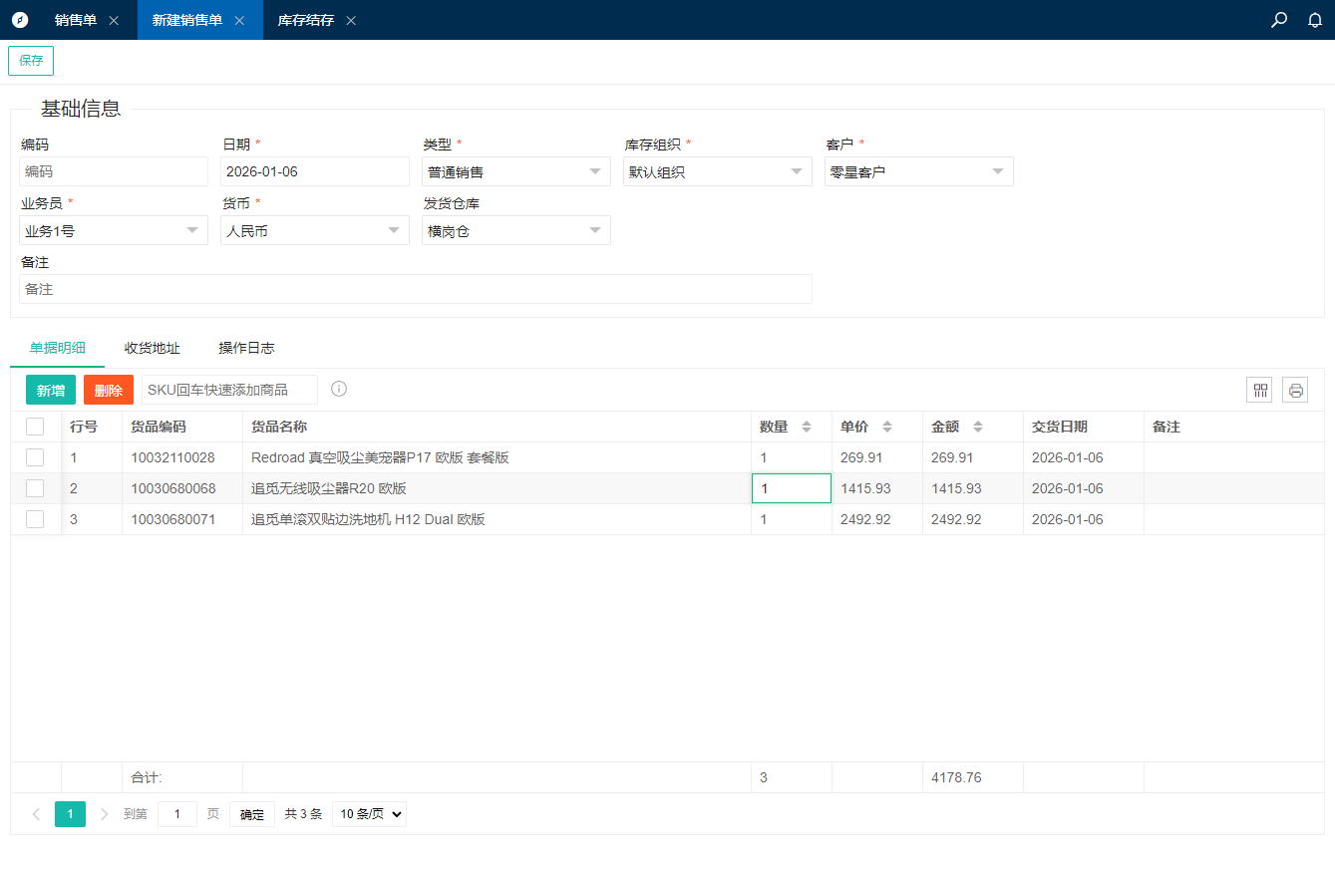The height and width of the screenshot is (872, 1335).
Task: Click the compass home icon
Action: coord(20,20)
